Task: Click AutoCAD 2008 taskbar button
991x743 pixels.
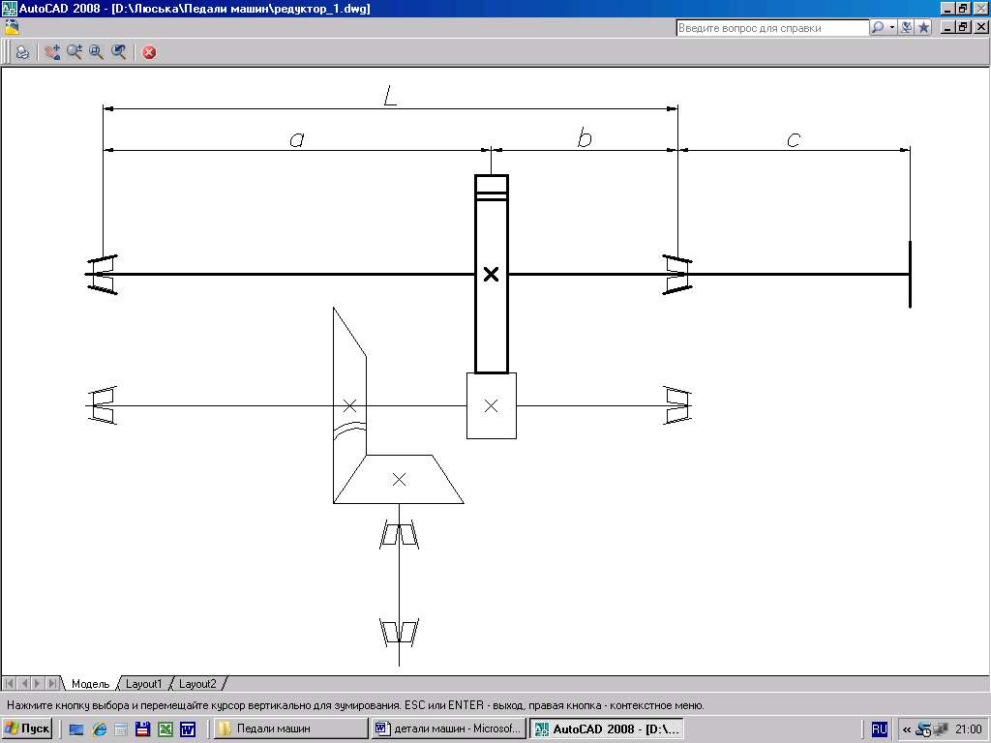Action: pos(607,728)
